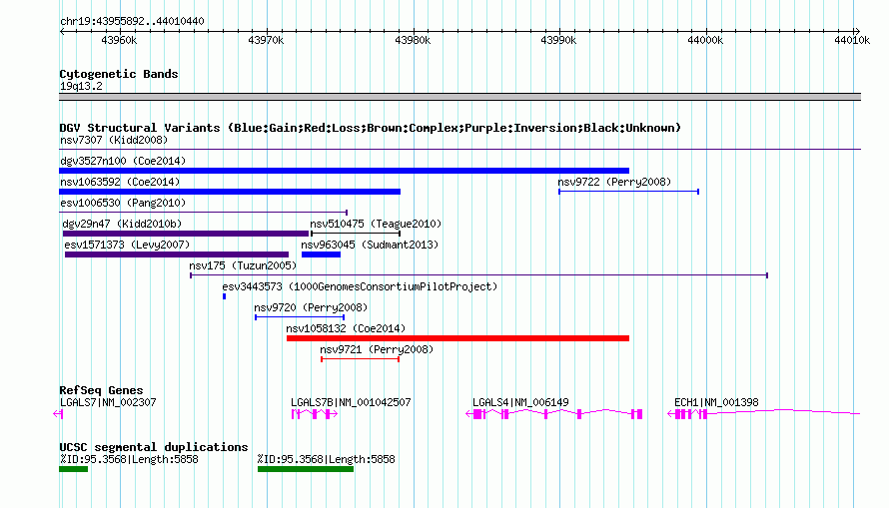Click the 43970k ruler label
889x508 pixels.
[266, 40]
